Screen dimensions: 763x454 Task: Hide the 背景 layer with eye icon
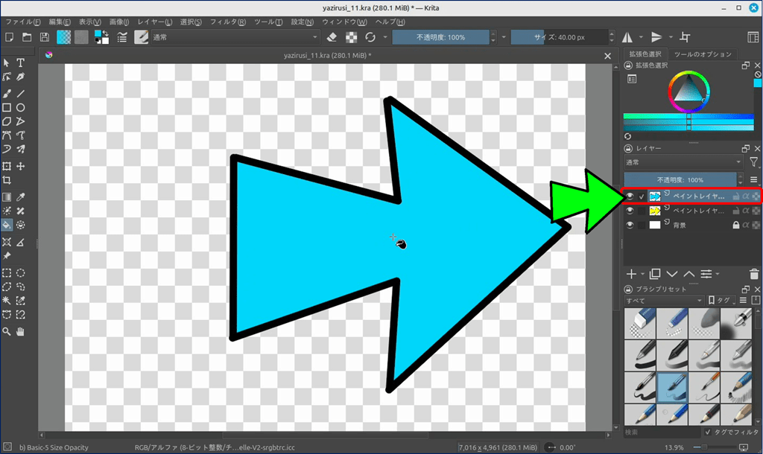pyautogui.click(x=630, y=225)
